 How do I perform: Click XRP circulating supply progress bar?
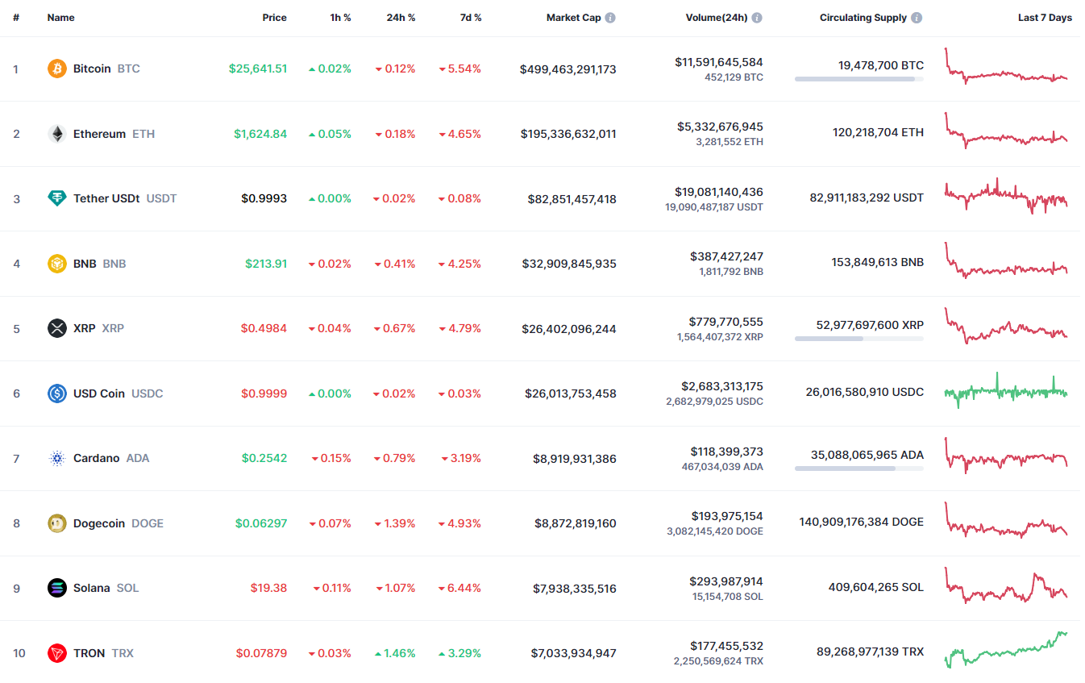[858, 339]
